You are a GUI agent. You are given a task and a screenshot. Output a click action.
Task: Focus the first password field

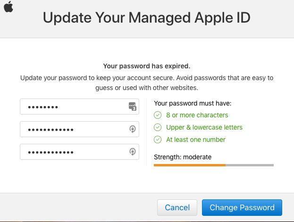(x=79, y=107)
